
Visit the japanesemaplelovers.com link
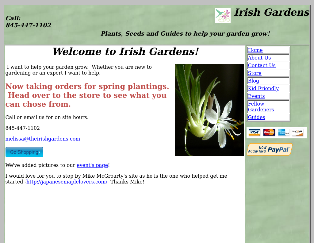(67, 182)
